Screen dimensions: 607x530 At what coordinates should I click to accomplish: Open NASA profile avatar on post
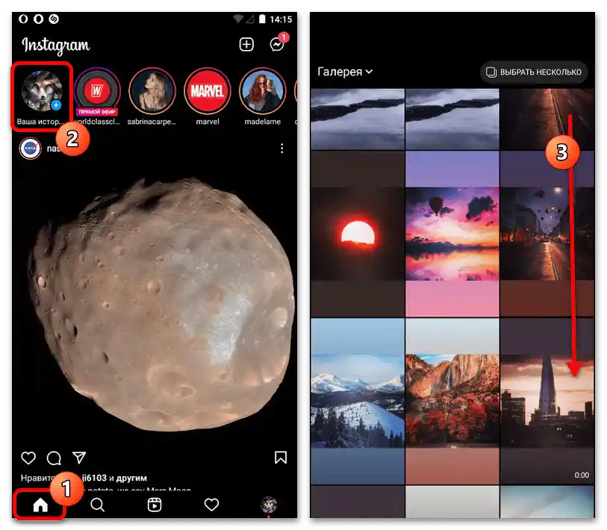[30, 149]
